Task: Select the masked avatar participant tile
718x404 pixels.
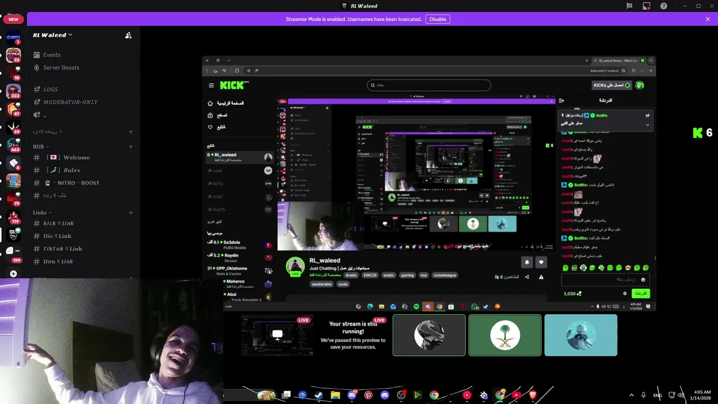Action: 429,335
